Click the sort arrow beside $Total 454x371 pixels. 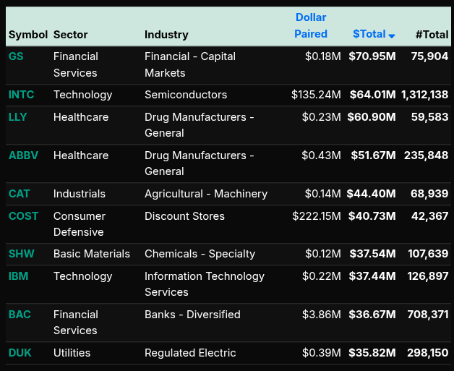click(x=392, y=35)
